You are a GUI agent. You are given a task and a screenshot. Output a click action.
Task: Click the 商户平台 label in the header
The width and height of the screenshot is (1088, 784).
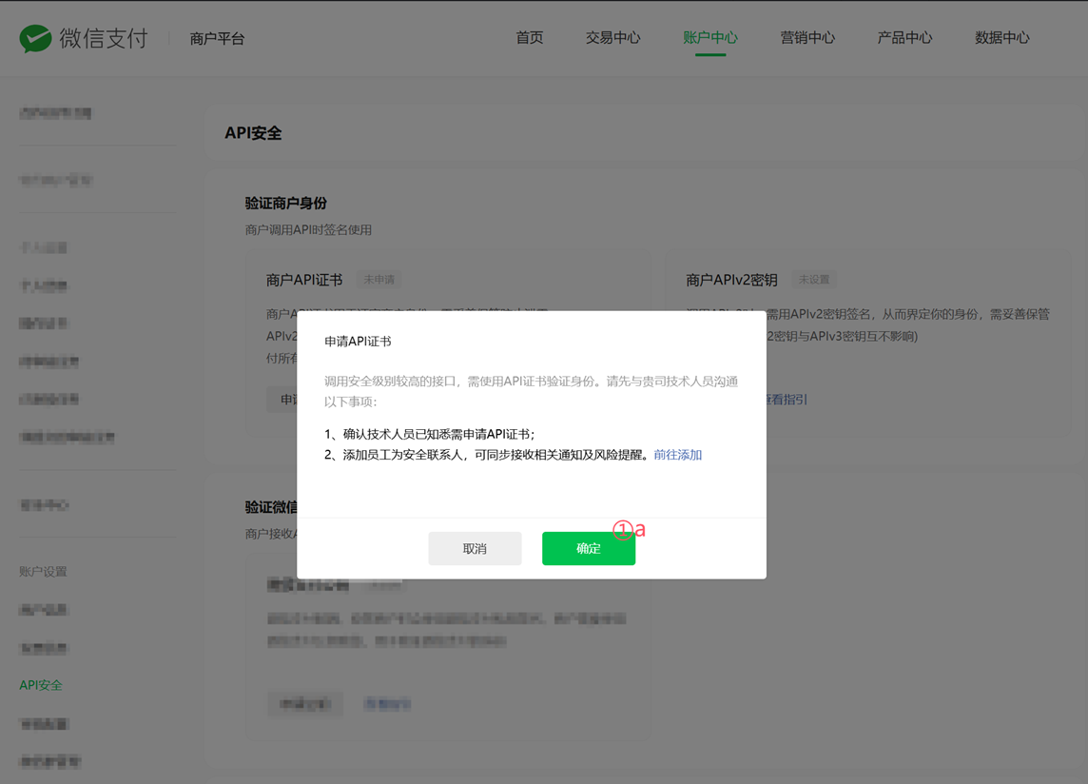[x=217, y=39]
